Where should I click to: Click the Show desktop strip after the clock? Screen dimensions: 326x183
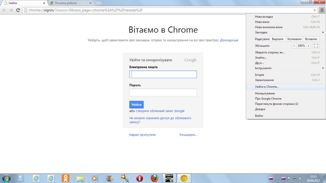(x=324, y=178)
